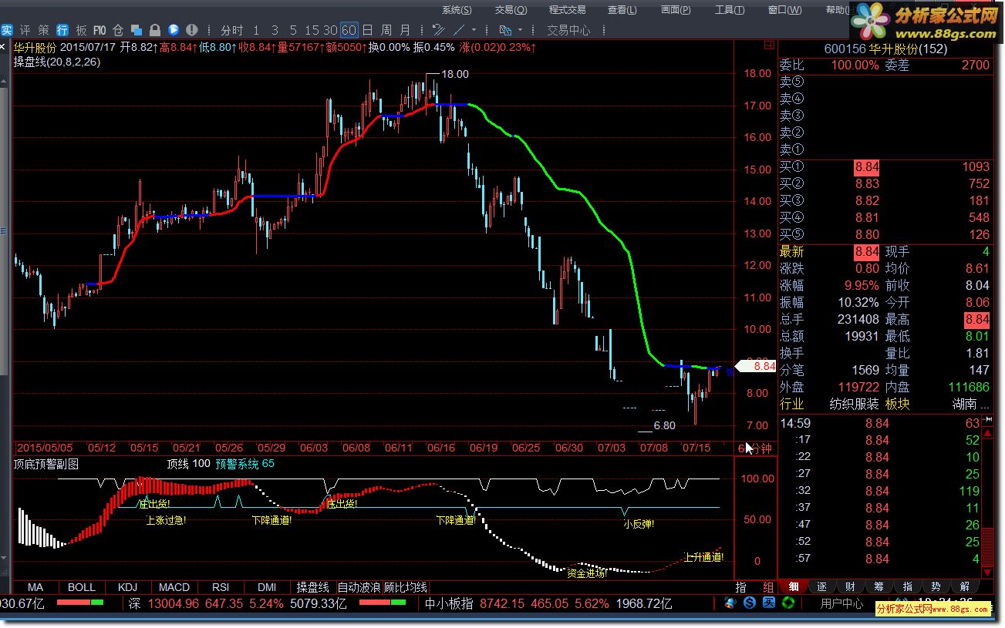Switch to 5 minute period
Screen dimensions: 1005x628
pyautogui.click(x=294, y=30)
